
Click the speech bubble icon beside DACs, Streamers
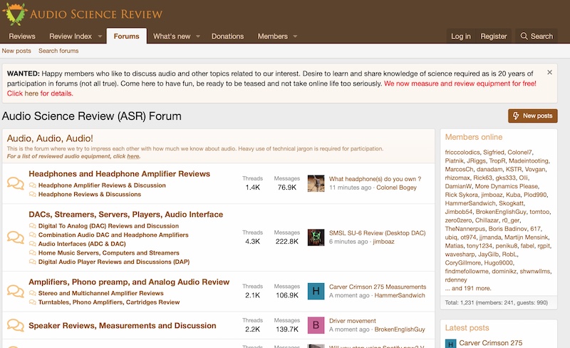click(x=15, y=237)
